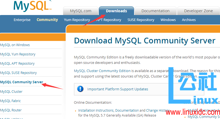The width and height of the screenshot is (220, 119).
Task: Open MySQL Router sidebar link
Action: (x=11, y=110)
